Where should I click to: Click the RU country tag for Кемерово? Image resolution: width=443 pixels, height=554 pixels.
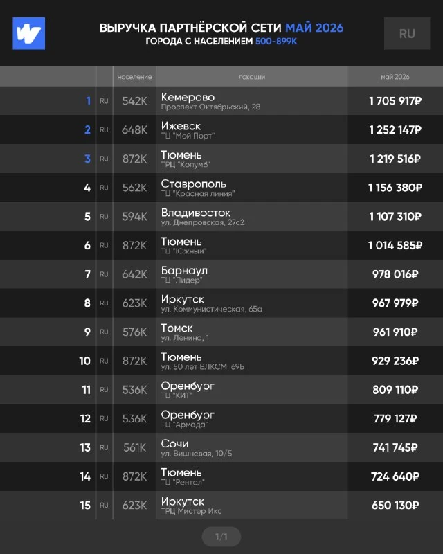(x=104, y=101)
